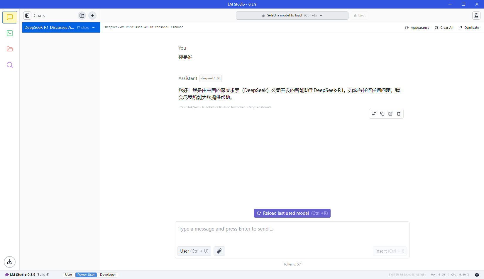Open the advanced configuration flask icon
This screenshot has height=279, width=484.
476,16
